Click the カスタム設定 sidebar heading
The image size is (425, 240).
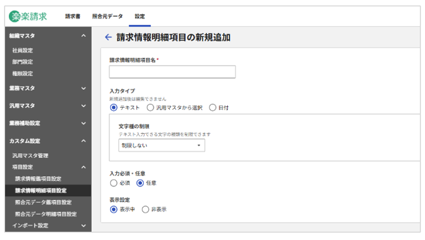pos(25,141)
